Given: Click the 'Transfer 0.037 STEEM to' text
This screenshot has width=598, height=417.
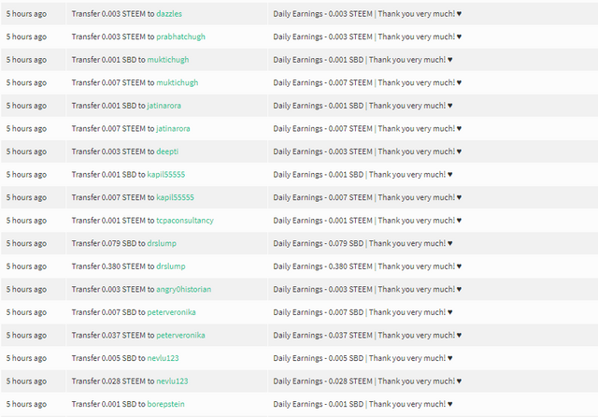Looking at the screenshot, I should click(x=113, y=335).
